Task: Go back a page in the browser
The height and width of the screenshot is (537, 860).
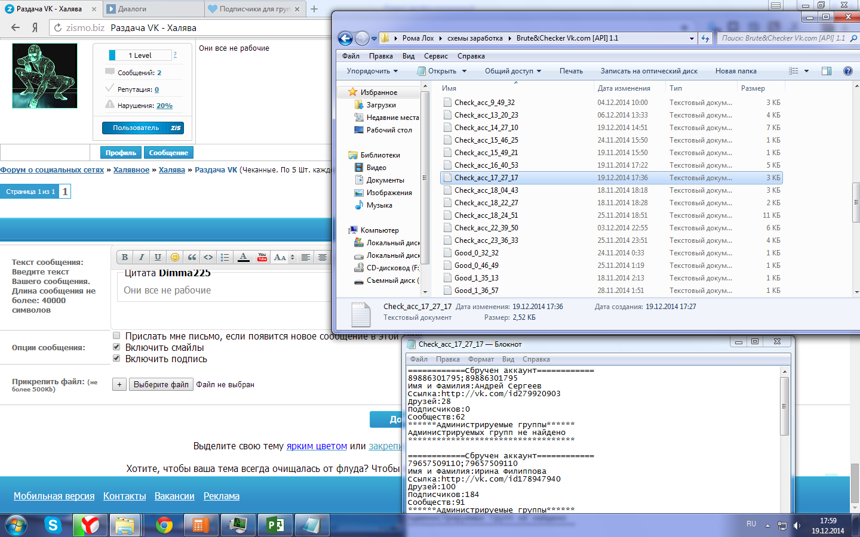Action: 16,27
